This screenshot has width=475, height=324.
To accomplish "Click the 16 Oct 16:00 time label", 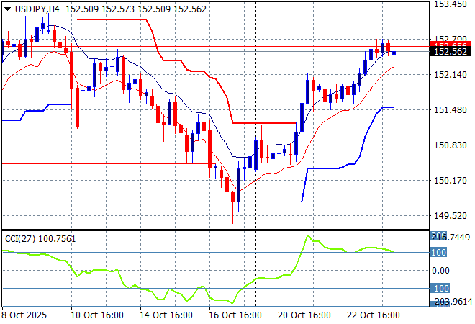I will pos(235,315).
